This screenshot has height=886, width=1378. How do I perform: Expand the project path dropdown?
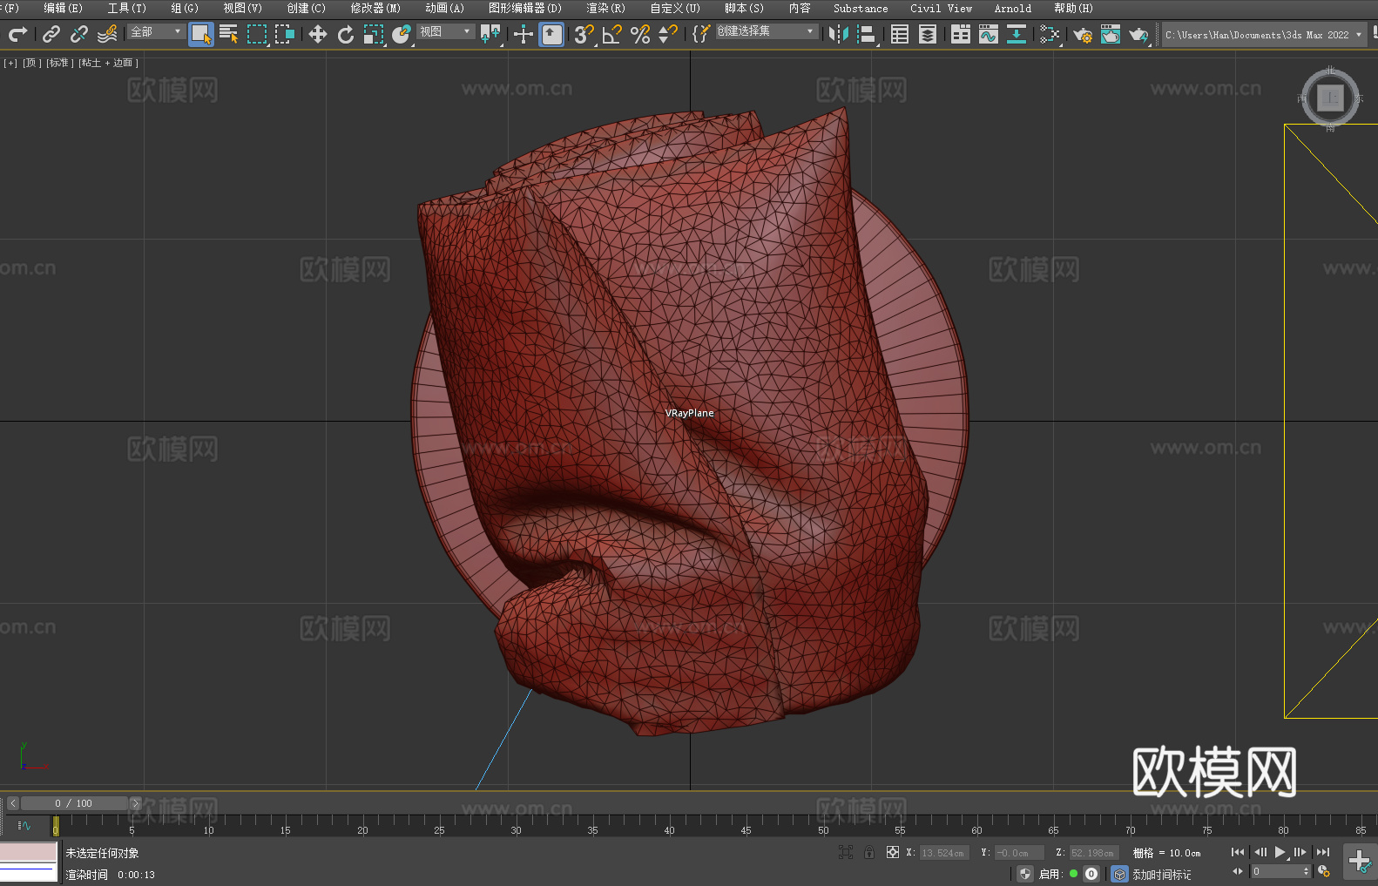(x=1358, y=35)
